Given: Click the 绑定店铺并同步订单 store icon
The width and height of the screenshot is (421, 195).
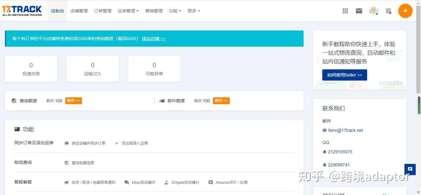Looking at the screenshot, I should 67,143.
